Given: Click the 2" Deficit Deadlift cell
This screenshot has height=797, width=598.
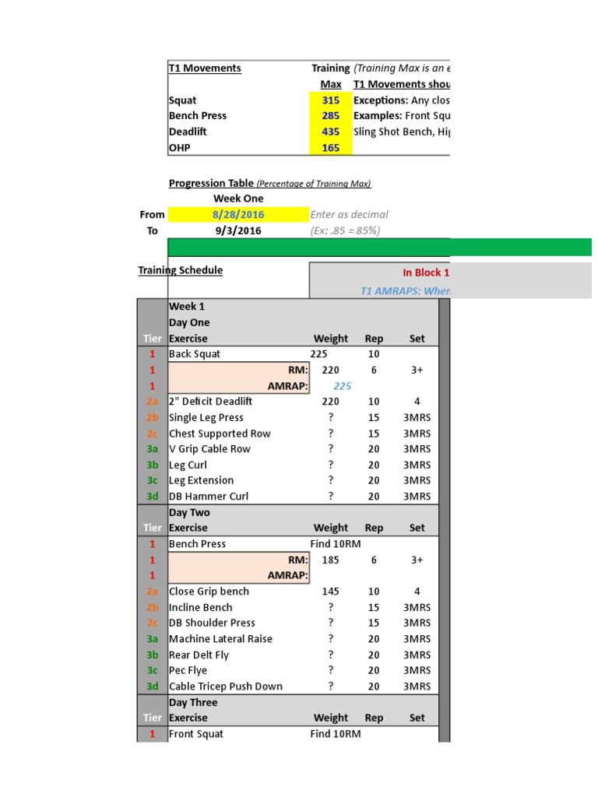Looking at the screenshot, I should [238, 402].
